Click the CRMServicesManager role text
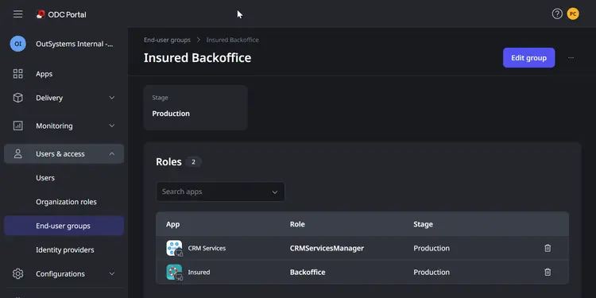596x298 pixels. click(327, 248)
